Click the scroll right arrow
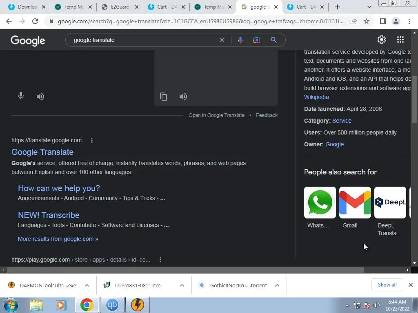 pyautogui.click(x=408, y=270)
